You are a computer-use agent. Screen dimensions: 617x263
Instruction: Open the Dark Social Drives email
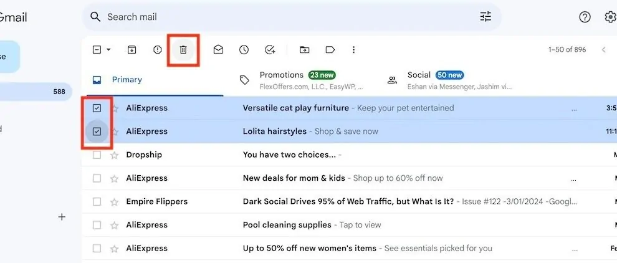348,201
